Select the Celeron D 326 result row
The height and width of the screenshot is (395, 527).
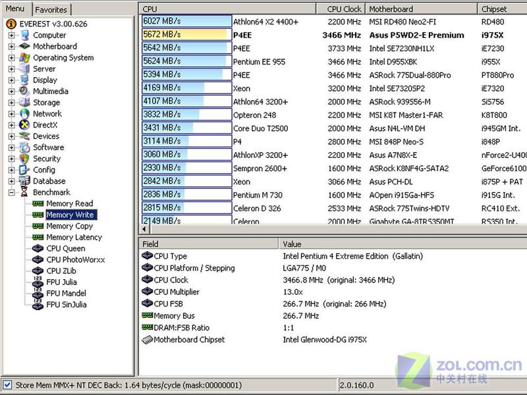pyautogui.click(x=333, y=208)
